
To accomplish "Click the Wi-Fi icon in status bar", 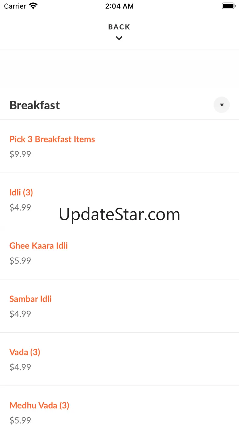I will (33, 6).
